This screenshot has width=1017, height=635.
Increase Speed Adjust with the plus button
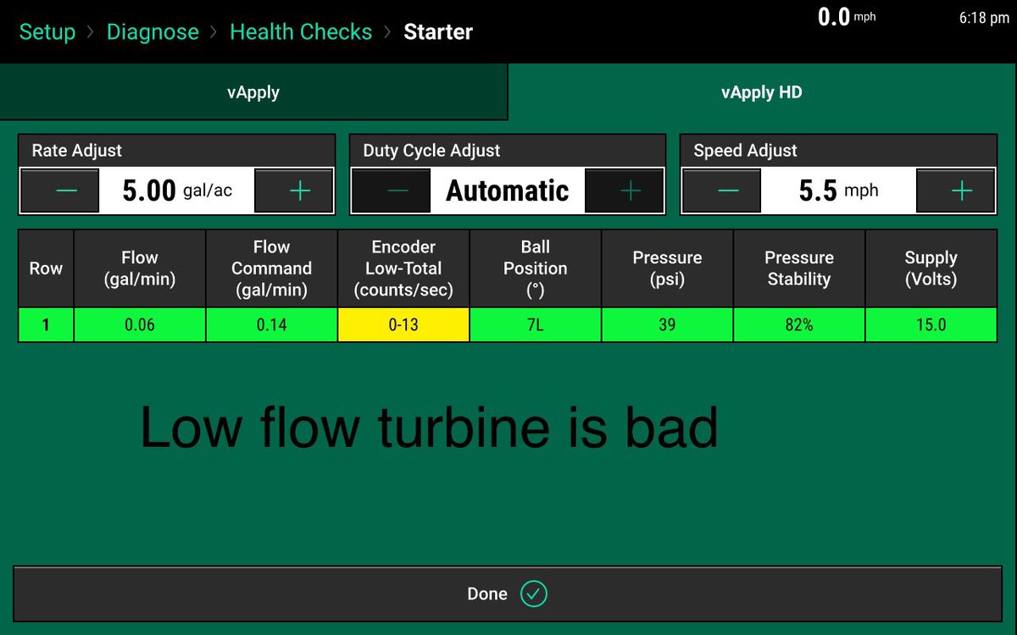[955, 190]
